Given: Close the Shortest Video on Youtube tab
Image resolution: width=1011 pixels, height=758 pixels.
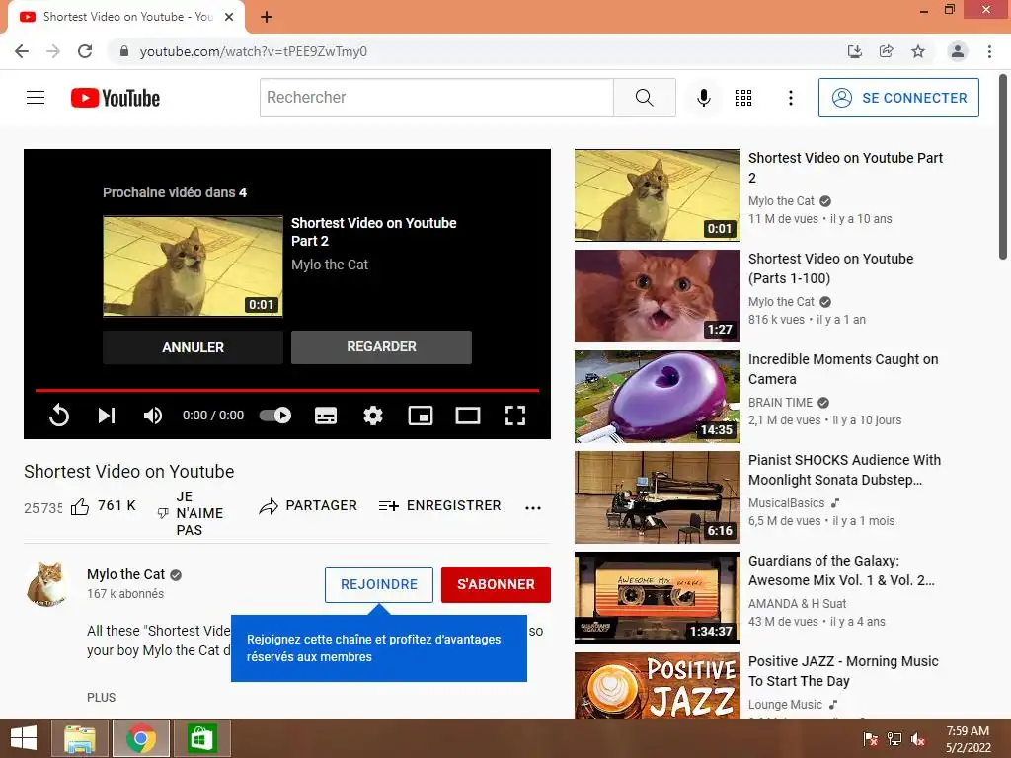Looking at the screenshot, I should 229,17.
